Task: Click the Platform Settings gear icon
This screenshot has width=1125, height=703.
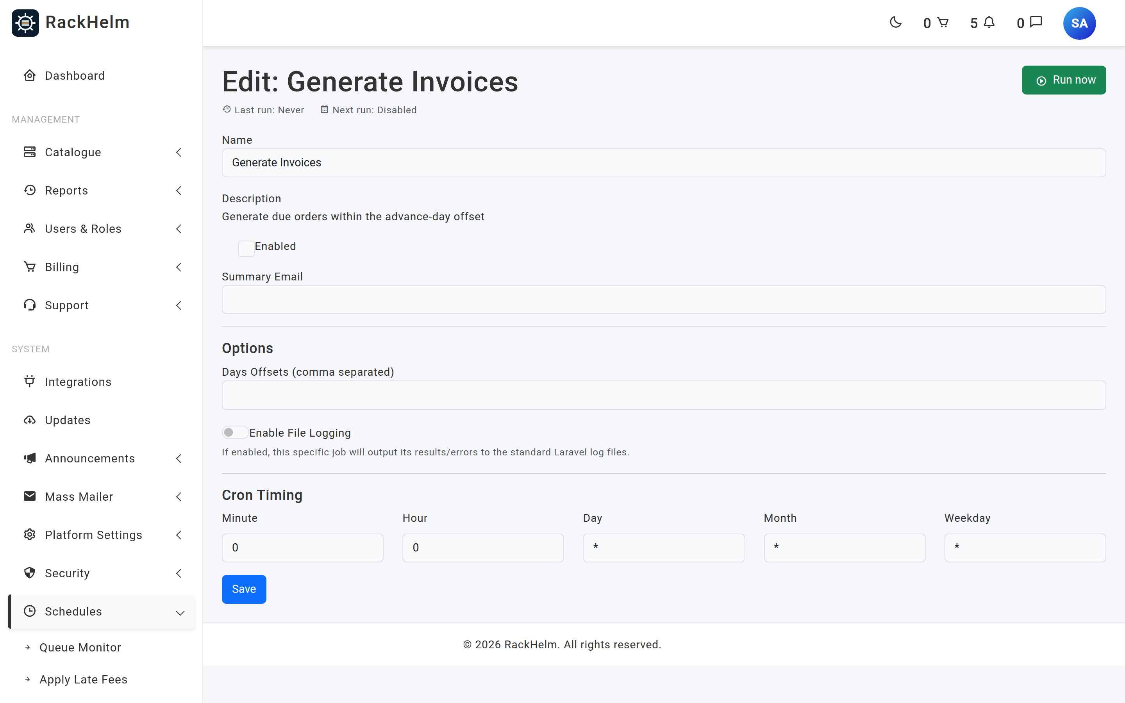Action: pyautogui.click(x=30, y=535)
